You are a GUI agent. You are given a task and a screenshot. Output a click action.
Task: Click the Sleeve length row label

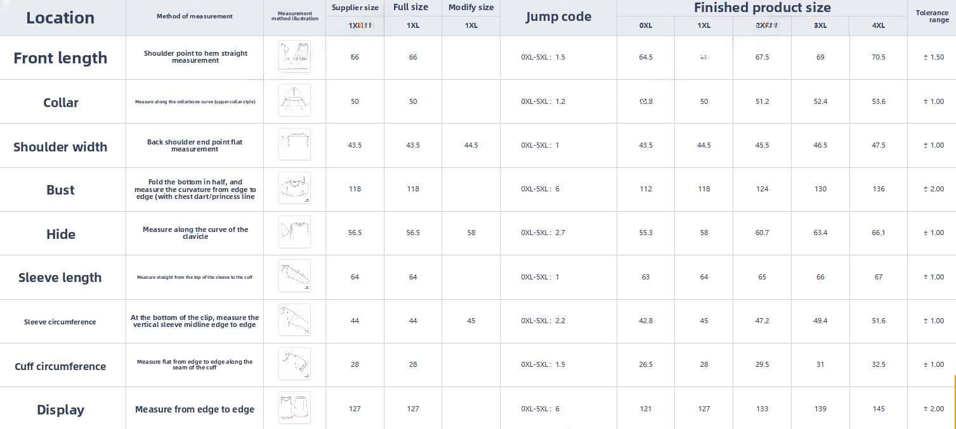point(60,278)
